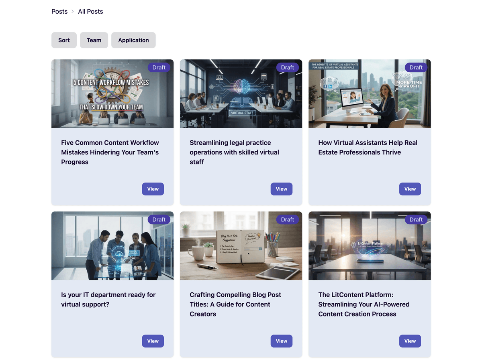Select All Posts in breadcrumb
The width and height of the screenshot is (482, 361).
click(x=90, y=12)
